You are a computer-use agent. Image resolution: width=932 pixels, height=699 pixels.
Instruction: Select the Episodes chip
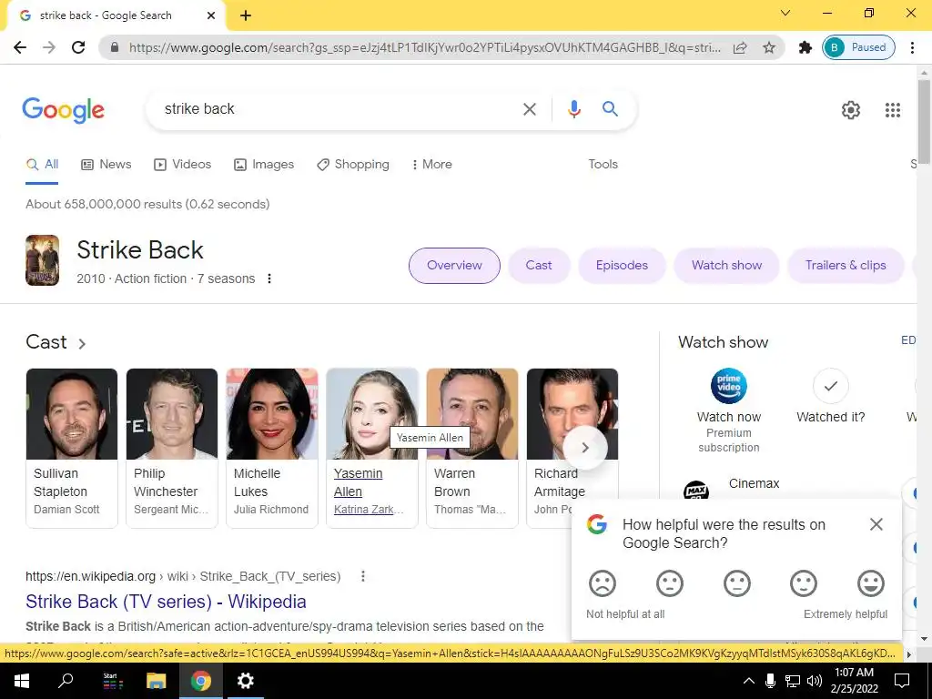[622, 266]
